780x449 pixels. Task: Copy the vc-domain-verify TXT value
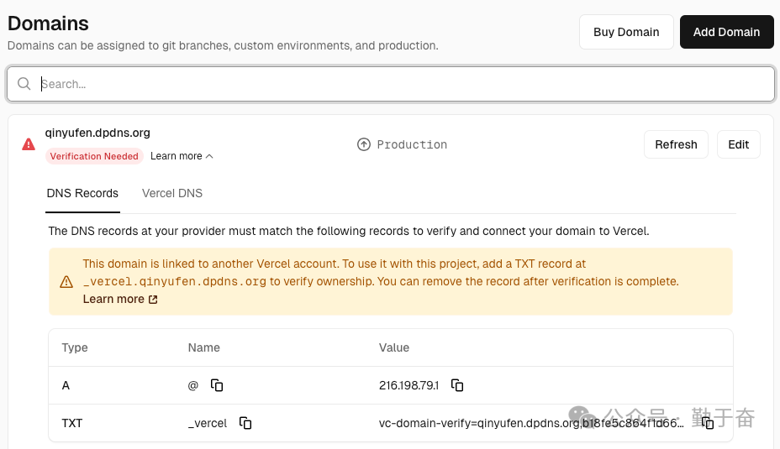[708, 423]
